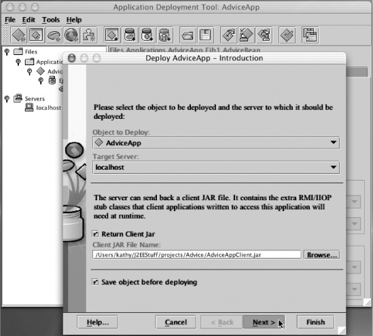Open the Target Server dropdown

pos(216,167)
